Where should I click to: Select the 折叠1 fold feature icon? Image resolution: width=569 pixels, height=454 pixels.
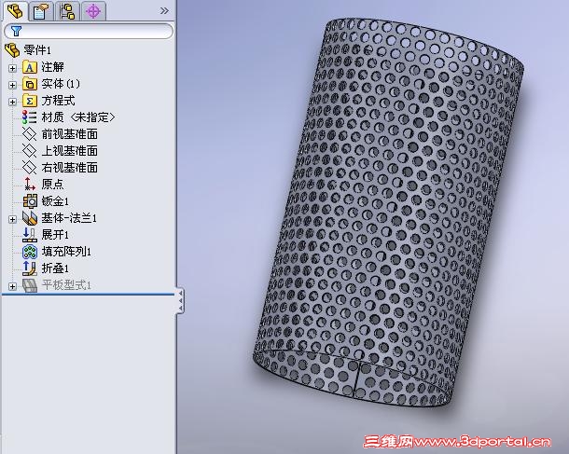[x=30, y=268]
